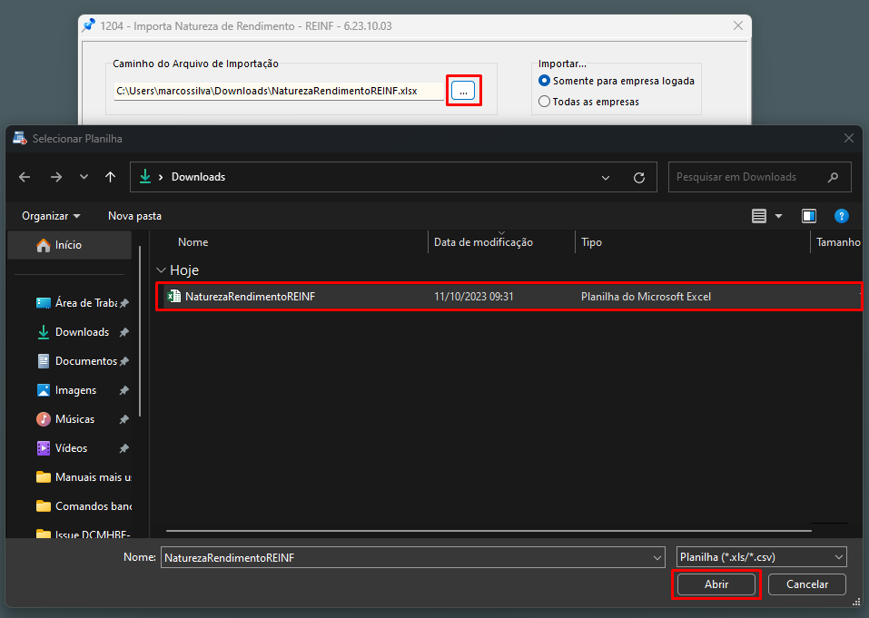Open Downloads in the sidebar
This screenshot has height=618, width=869.
click(82, 332)
